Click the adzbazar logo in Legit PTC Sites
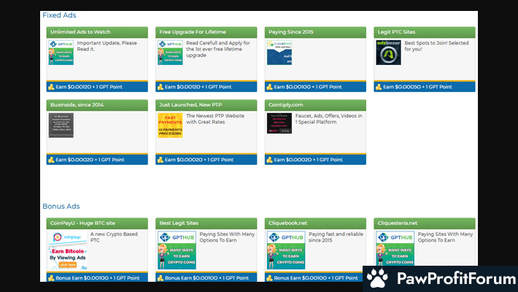Viewport: 518px width, 292px height. 388,53
